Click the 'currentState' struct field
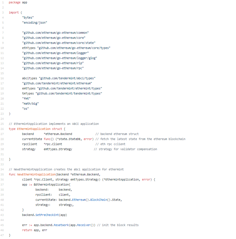 pos(32,139)
